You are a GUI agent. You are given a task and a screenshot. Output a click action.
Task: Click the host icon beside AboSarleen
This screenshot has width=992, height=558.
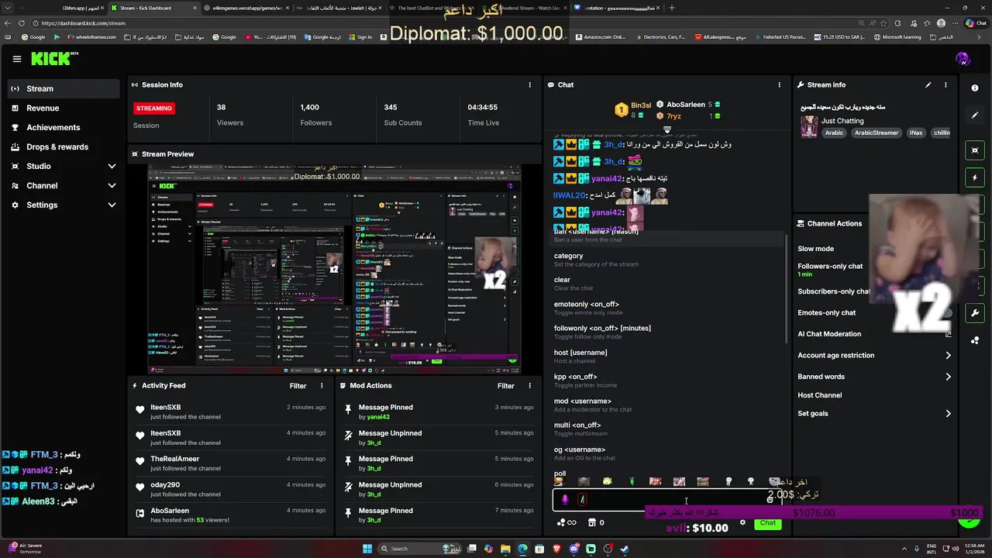(140, 513)
